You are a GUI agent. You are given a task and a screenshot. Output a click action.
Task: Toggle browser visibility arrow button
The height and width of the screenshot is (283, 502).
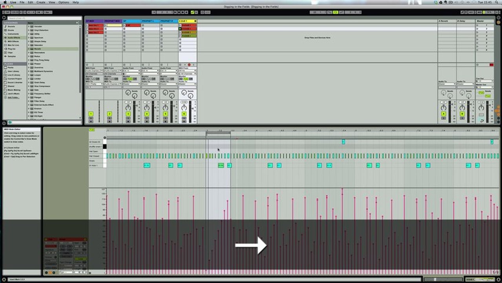[4, 18]
